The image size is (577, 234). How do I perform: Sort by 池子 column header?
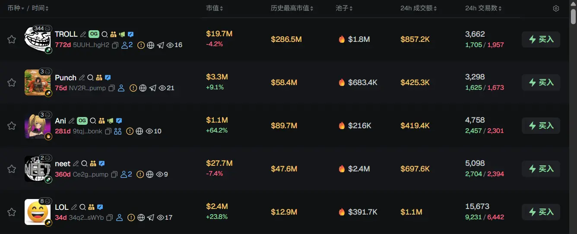point(344,9)
